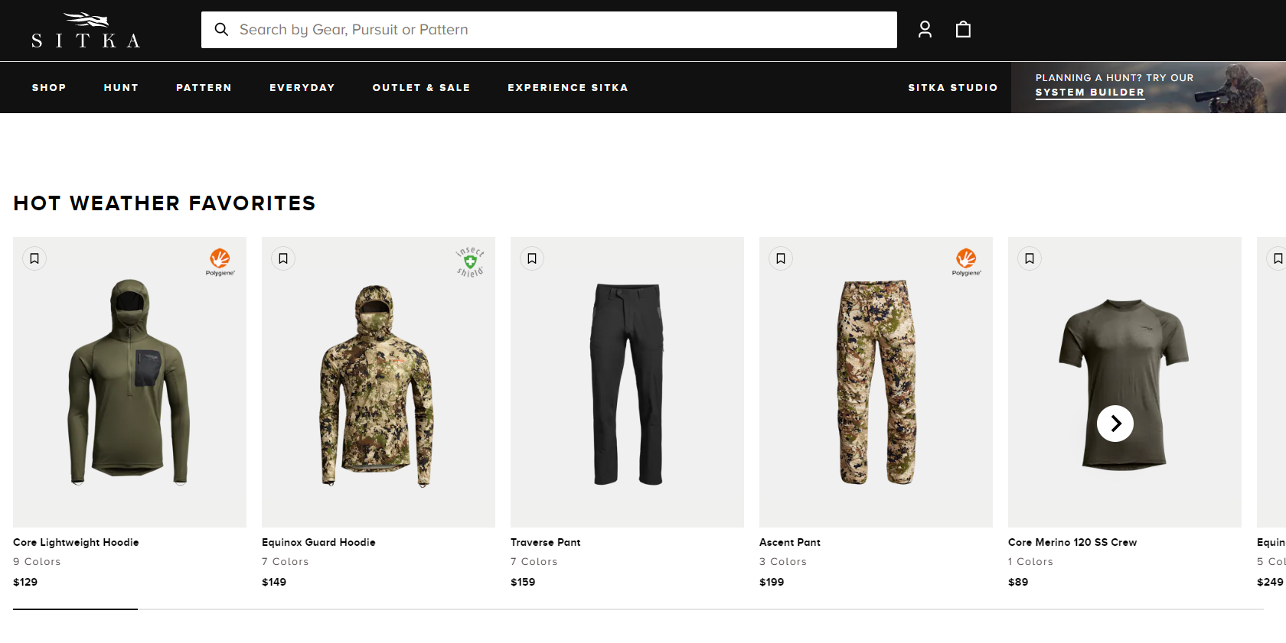
Task: Open the user account icon
Action: tap(925, 30)
